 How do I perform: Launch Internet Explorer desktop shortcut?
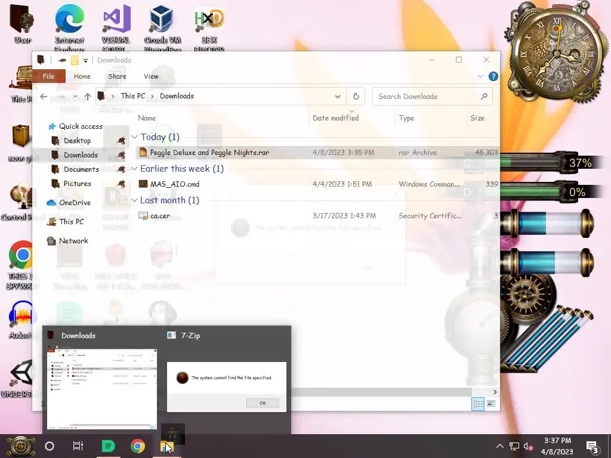coord(69,26)
